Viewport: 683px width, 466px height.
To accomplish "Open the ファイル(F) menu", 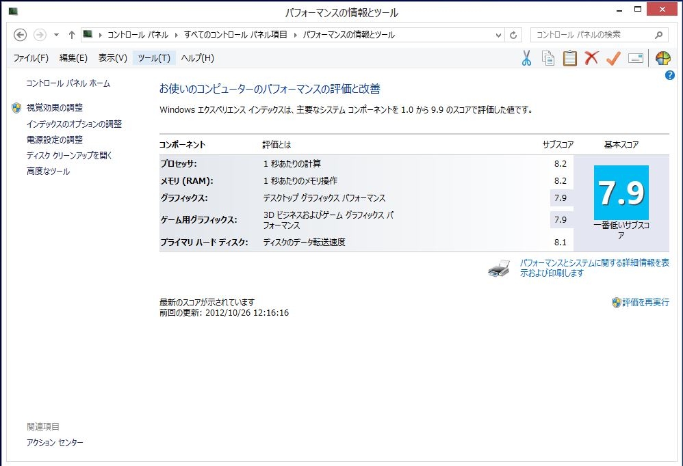I will 31,58.
